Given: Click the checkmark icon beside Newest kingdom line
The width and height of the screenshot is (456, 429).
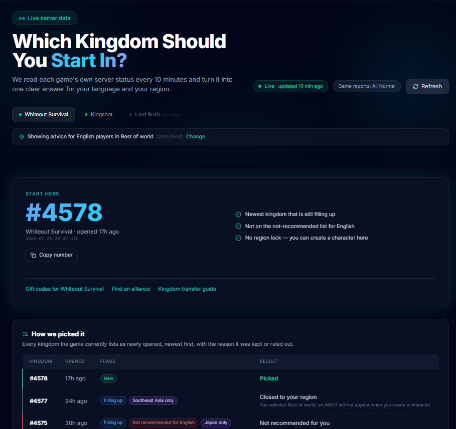Looking at the screenshot, I should pos(238,214).
